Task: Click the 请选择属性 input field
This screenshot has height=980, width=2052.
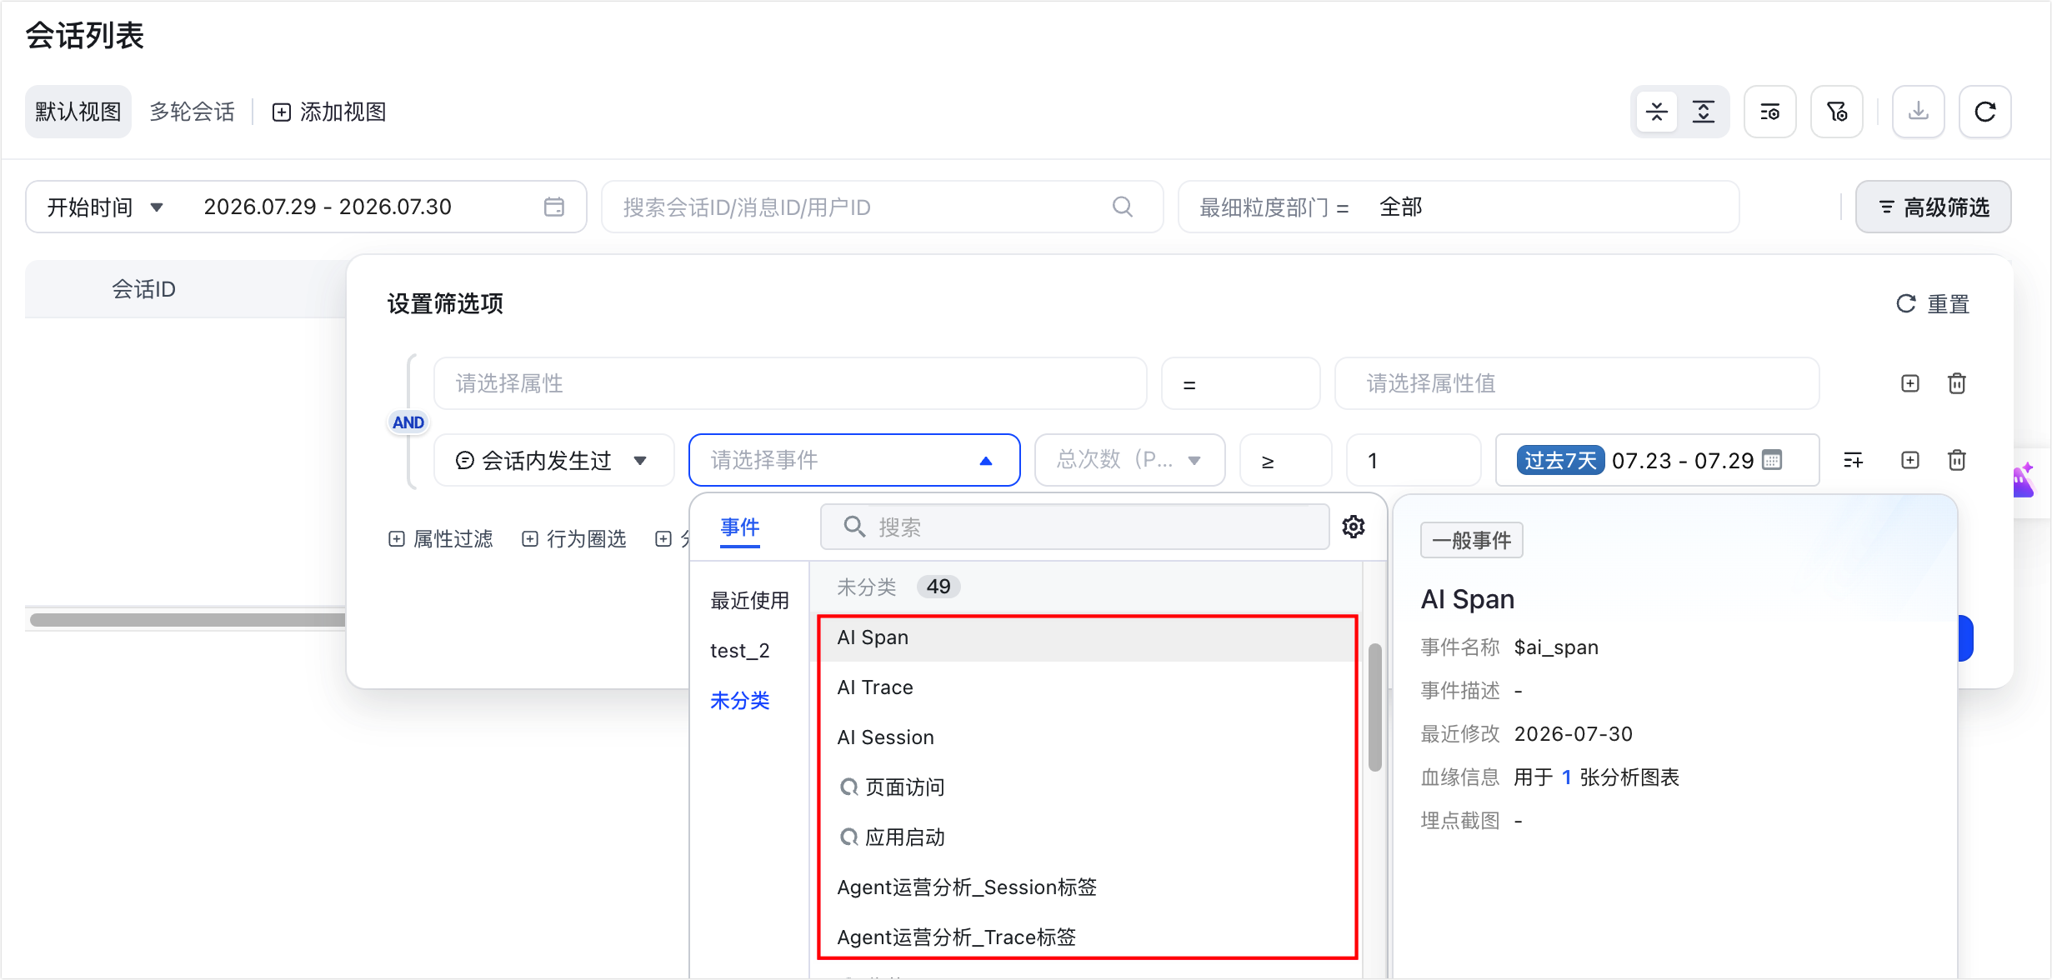Action: tap(790, 383)
